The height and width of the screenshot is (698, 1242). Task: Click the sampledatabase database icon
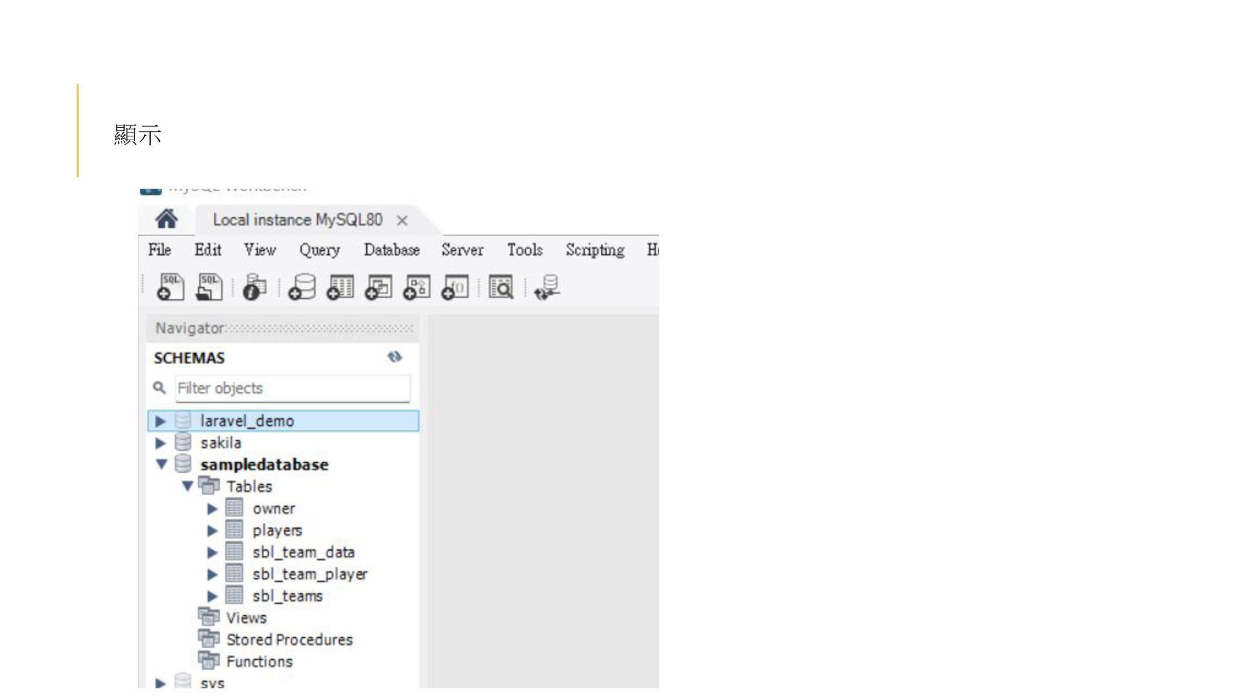click(x=183, y=464)
